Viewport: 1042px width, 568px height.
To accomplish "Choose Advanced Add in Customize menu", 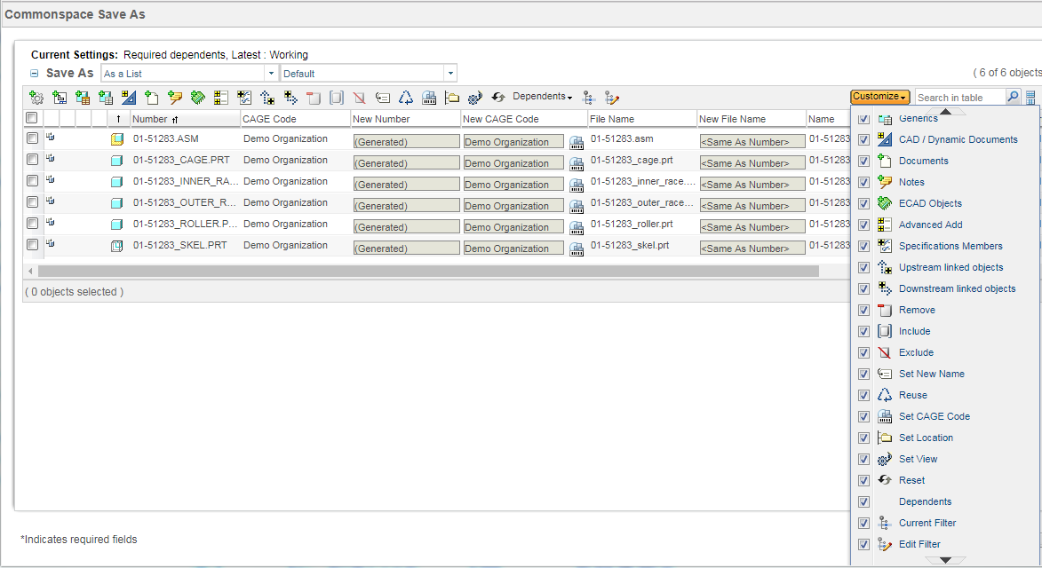I will (x=930, y=225).
